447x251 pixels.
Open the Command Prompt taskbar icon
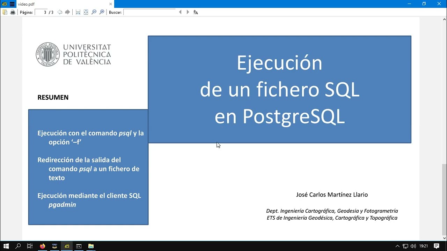coord(79,246)
